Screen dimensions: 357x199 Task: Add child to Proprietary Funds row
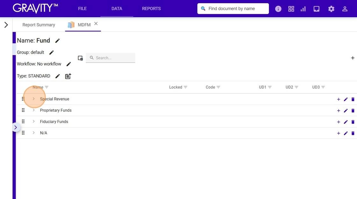click(x=339, y=111)
